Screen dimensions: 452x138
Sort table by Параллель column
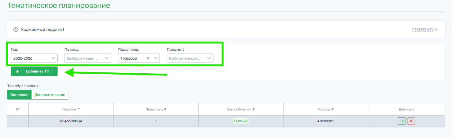(156, 109)
